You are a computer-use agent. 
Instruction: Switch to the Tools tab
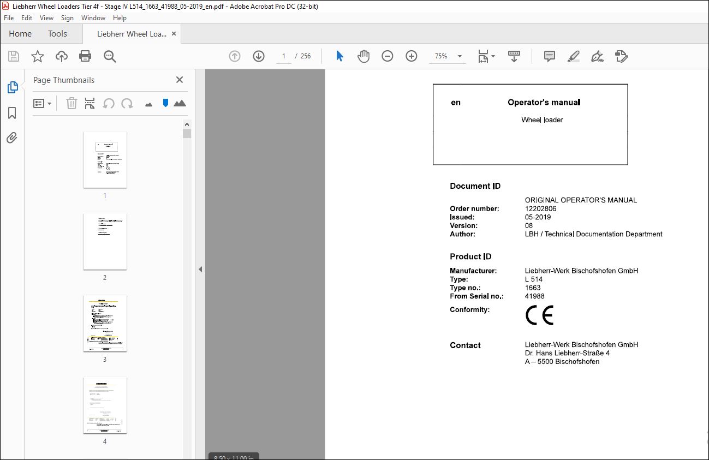coord(57,34)
